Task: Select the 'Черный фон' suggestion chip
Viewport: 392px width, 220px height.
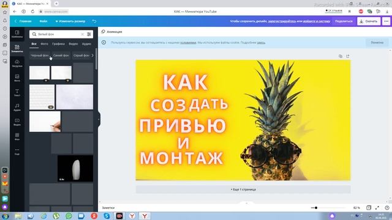Action: point(39,56)
